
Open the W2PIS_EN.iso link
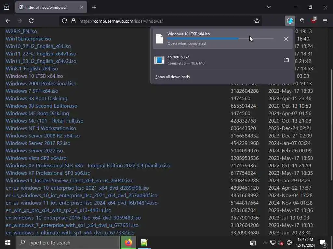(21, 31)
